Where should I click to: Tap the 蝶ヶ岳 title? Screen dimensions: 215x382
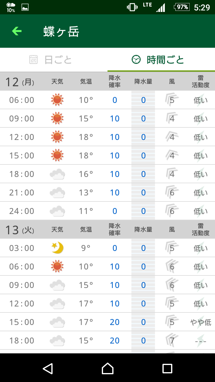(x=61, y=31)
